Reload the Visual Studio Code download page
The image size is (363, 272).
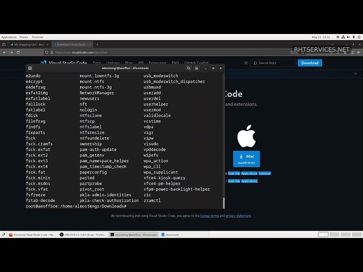click(x=18, y=53)
